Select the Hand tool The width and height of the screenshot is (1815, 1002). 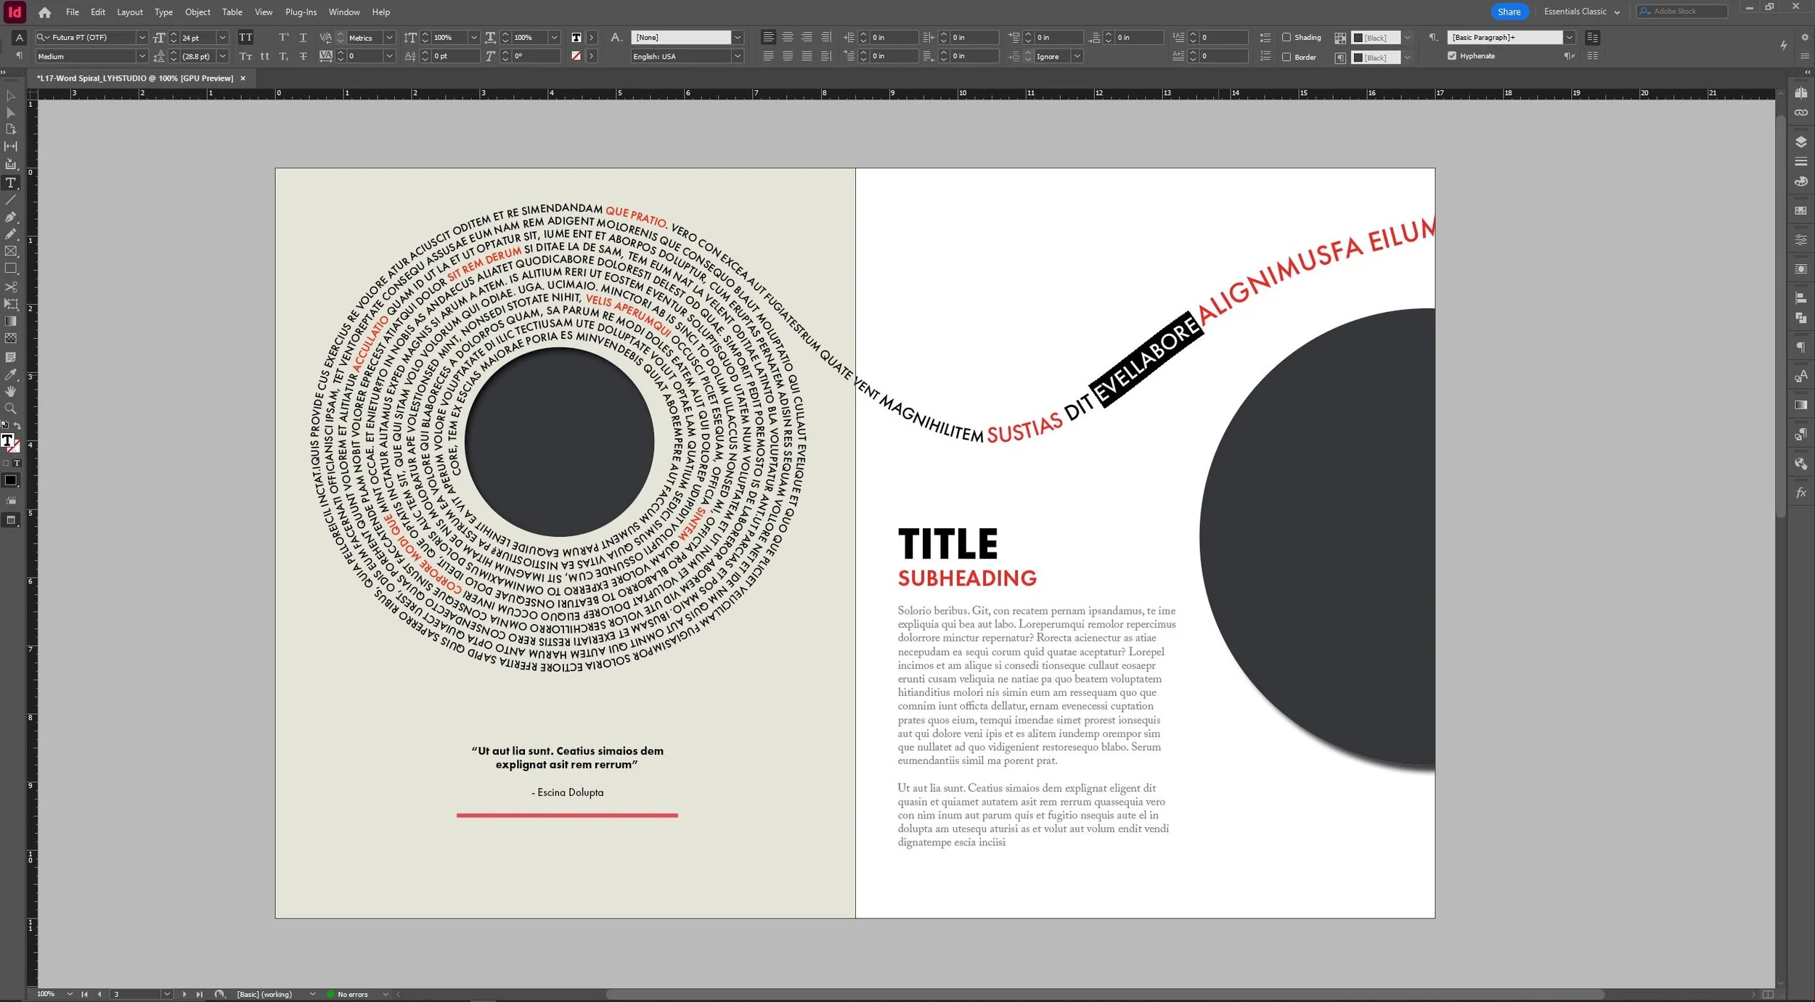[x=11, y=392]
